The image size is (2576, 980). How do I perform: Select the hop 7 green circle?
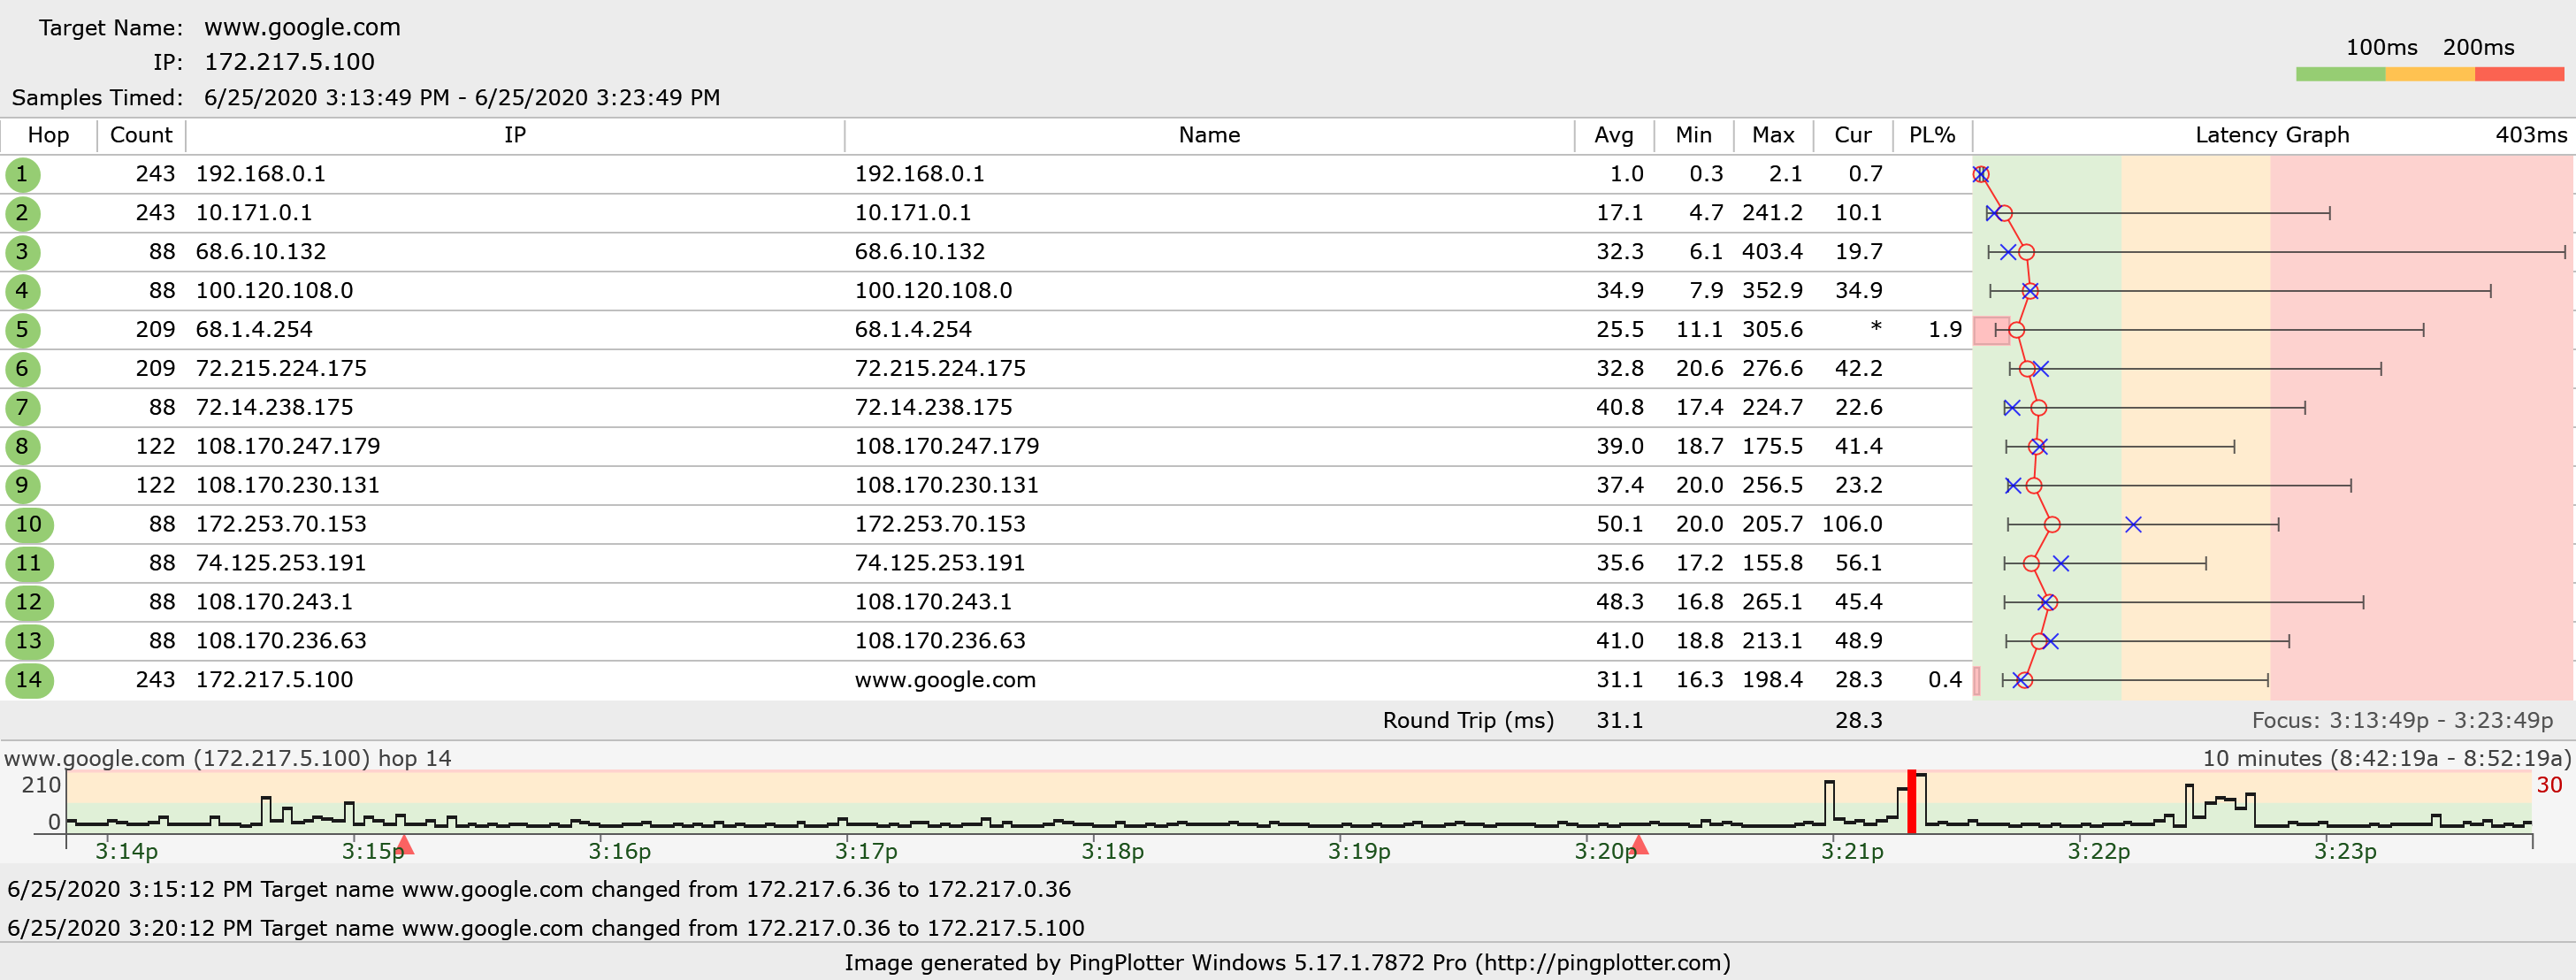[22, 408]
